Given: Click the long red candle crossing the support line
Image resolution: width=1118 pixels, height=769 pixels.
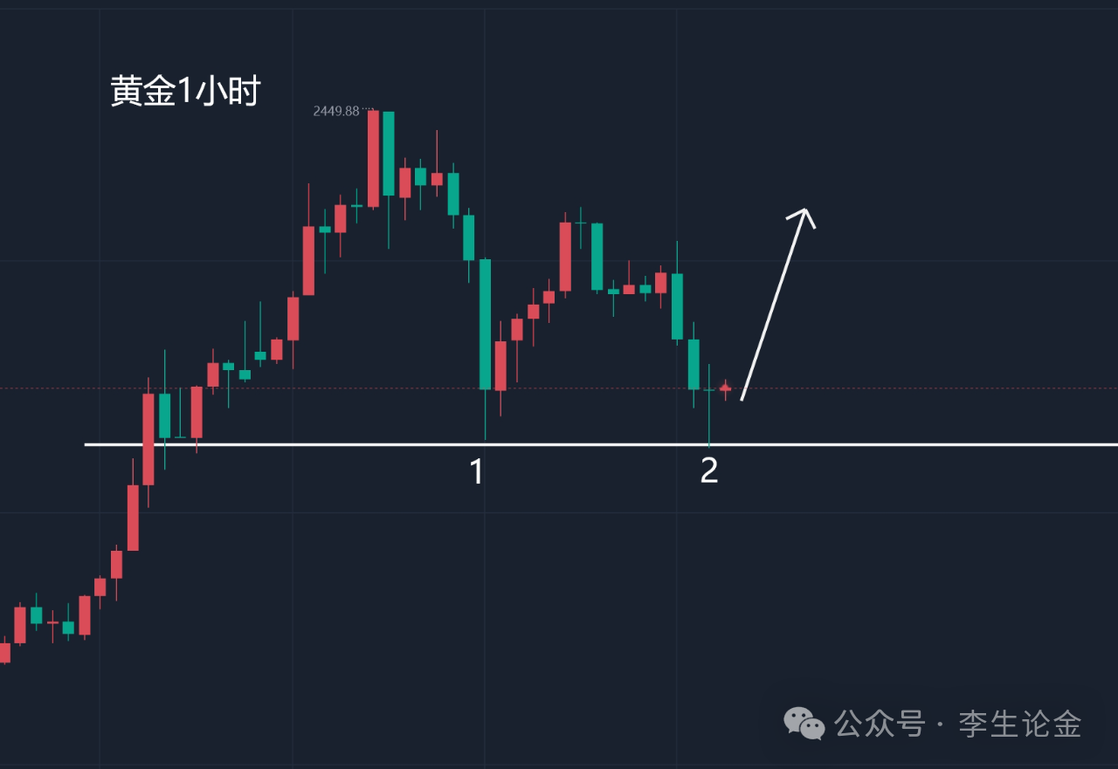Looking at the screenshot, I should tap(148, 438).
